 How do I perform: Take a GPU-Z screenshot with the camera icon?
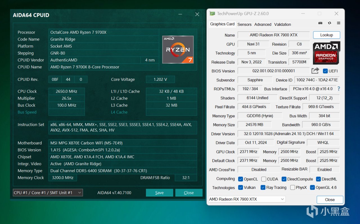point(320,23)
